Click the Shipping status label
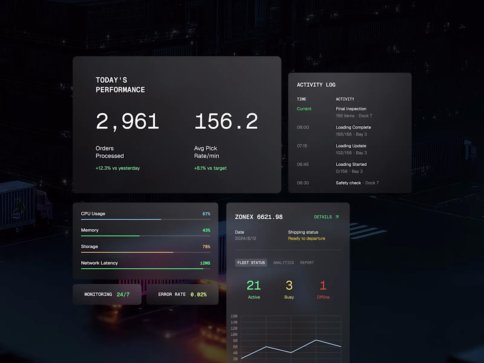 303,232
